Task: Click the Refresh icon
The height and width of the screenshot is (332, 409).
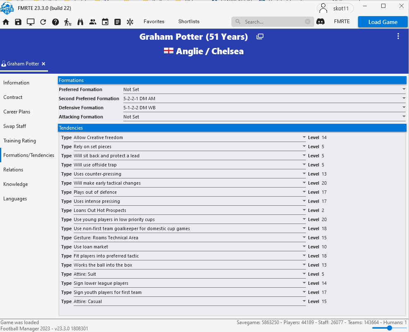Action: [x=43, y=22]
